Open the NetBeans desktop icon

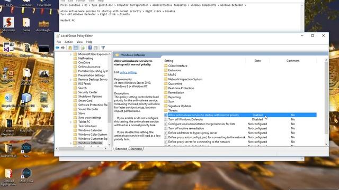pos(26,100)
